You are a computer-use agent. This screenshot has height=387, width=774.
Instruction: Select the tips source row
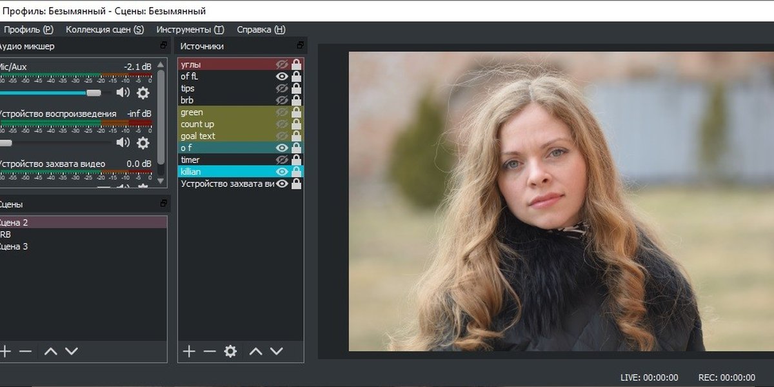click(241, 88)
